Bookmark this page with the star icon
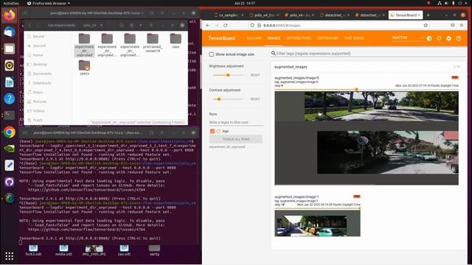This screenshot has width=472, height=265. pyautogui.click(x=426, y=26)
